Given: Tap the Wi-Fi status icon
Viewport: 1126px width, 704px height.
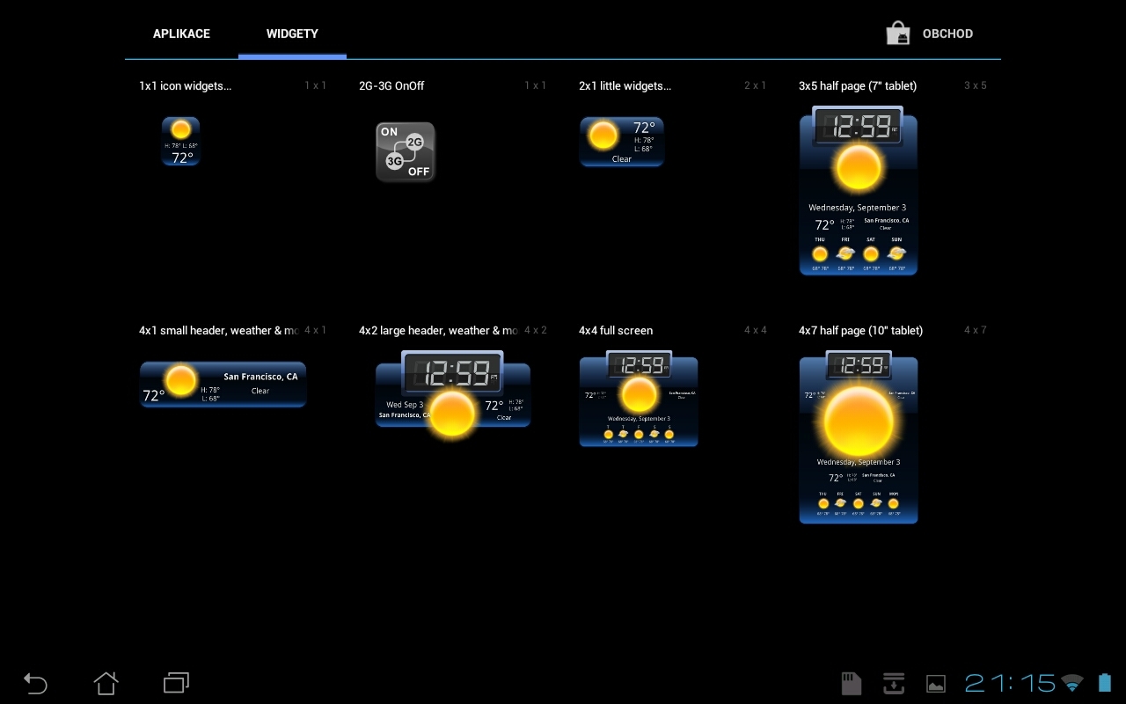Looking at the screenshot, I should [x=1071, y=683].
